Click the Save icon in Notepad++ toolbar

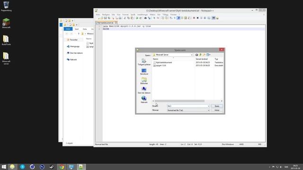point(105,18)
